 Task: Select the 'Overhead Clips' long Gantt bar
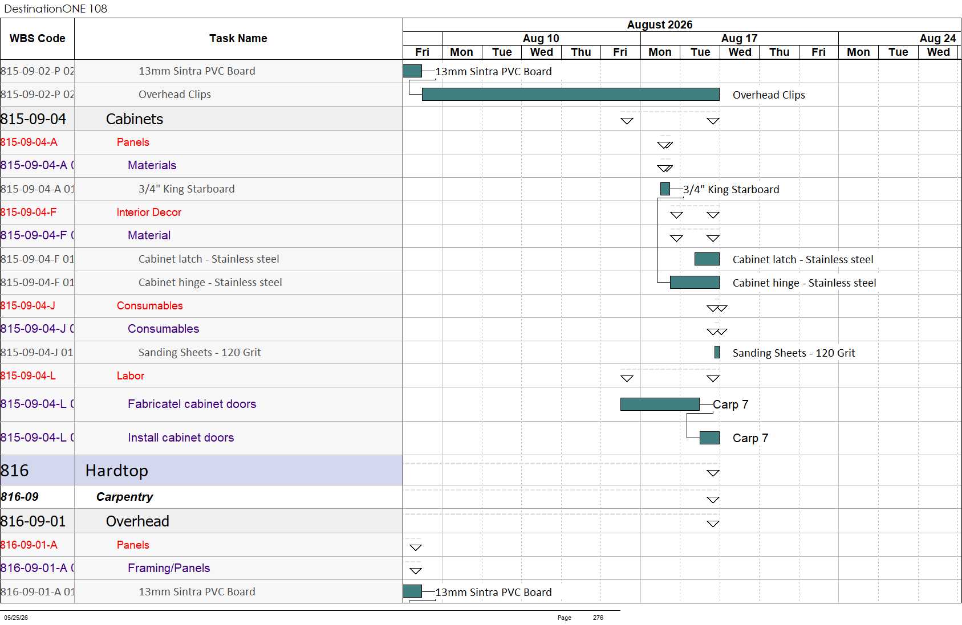570,95
